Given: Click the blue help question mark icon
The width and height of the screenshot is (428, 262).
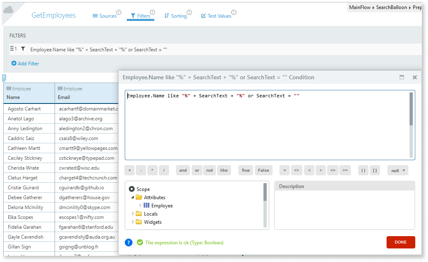Looking at the screenshot, I should pyautogui.click(x=129, y=243).
